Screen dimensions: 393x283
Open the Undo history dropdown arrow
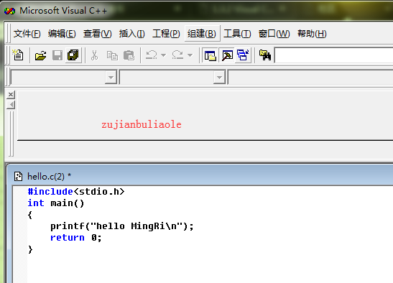tap(163, 55)
